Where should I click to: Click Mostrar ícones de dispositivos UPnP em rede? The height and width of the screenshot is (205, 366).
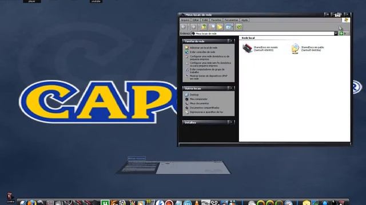[x=208, y=77]
